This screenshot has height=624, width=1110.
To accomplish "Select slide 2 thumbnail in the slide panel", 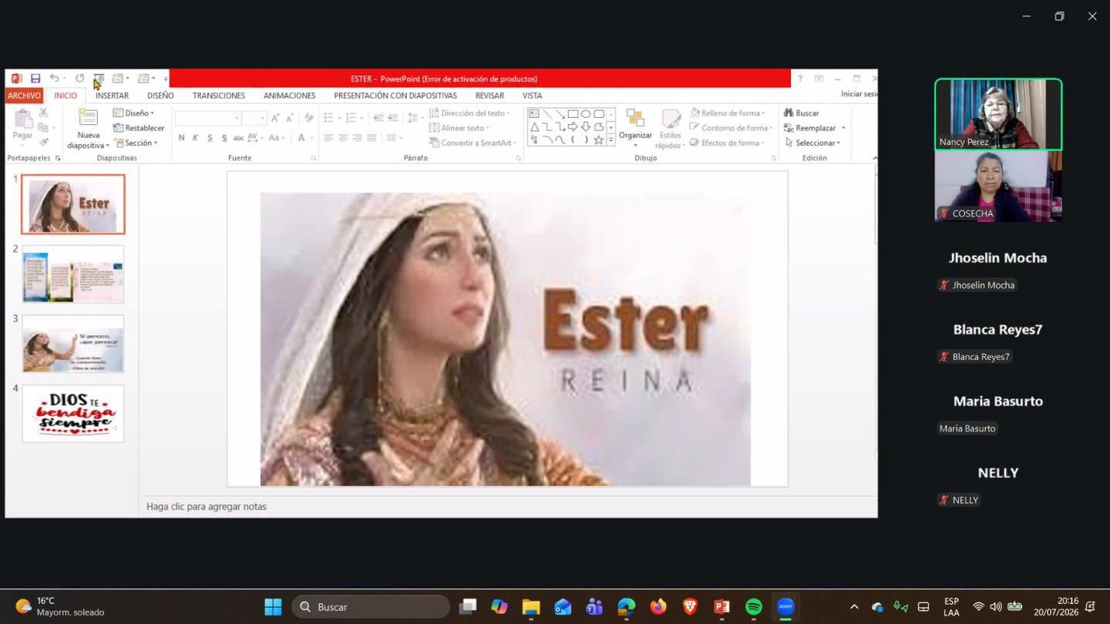I will pos(72,274).
